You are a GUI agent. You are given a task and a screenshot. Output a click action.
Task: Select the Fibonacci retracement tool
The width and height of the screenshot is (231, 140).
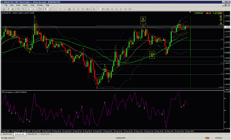point(74,9)
